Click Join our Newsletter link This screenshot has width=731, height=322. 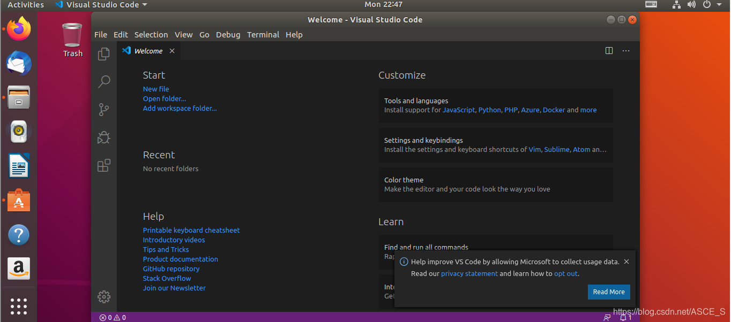click(x=174, y=288)
